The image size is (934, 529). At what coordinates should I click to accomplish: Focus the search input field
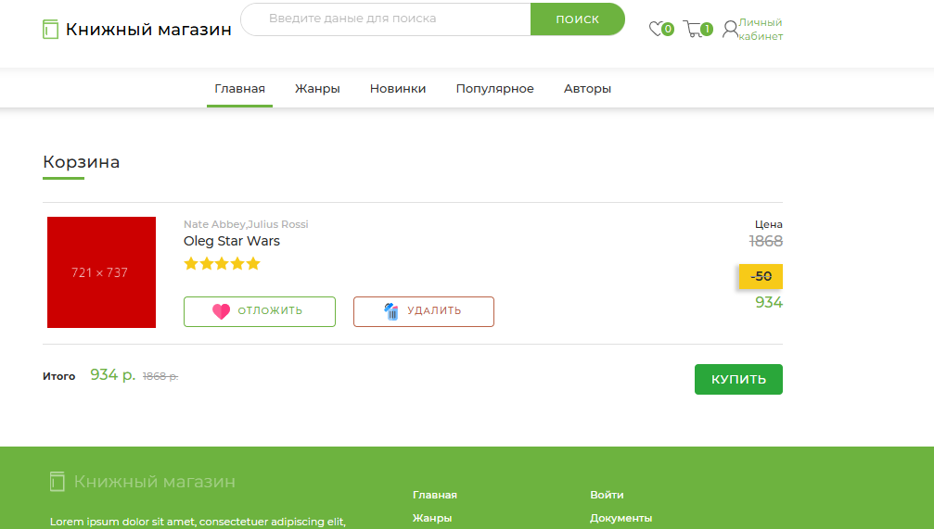[x=386, y=19]
